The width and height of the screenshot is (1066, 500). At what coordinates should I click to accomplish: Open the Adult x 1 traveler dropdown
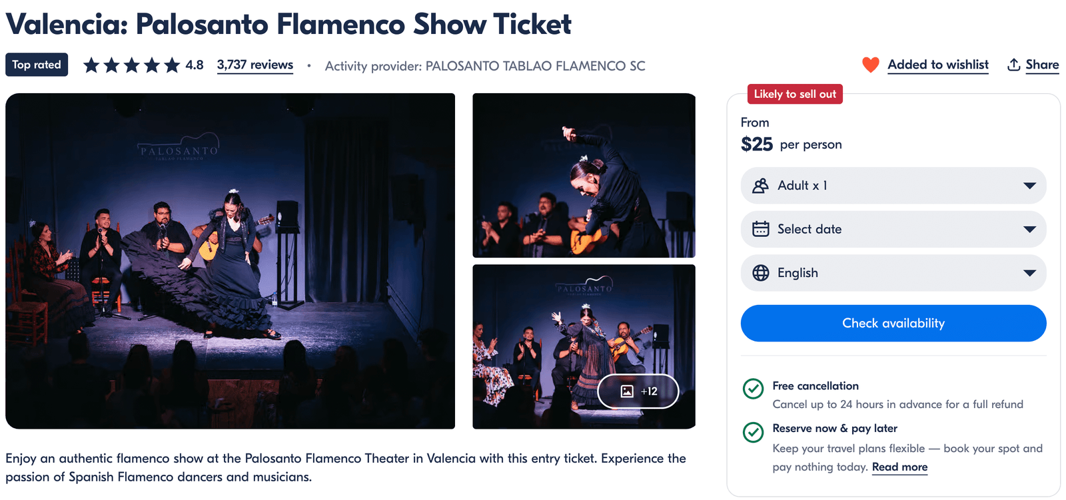[893, 186]
